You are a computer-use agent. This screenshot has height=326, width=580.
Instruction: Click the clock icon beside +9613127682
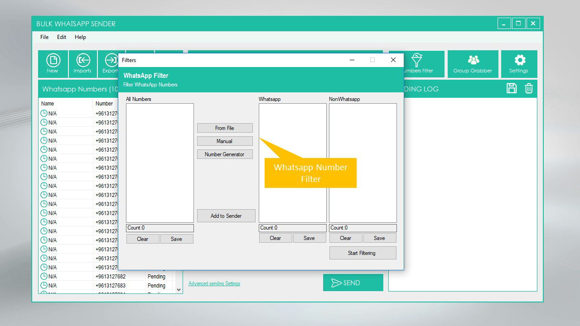[x=44, y=276]
